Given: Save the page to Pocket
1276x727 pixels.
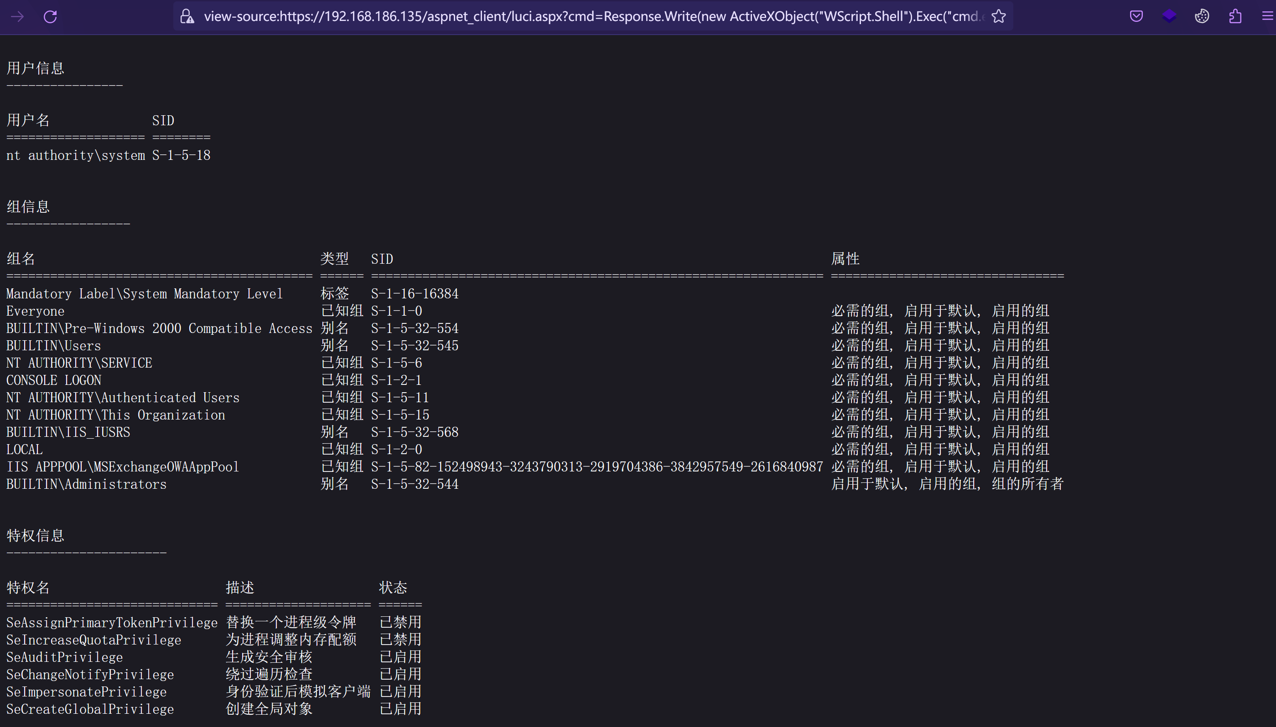Looking at the screenshot, I should (1136, 16).
